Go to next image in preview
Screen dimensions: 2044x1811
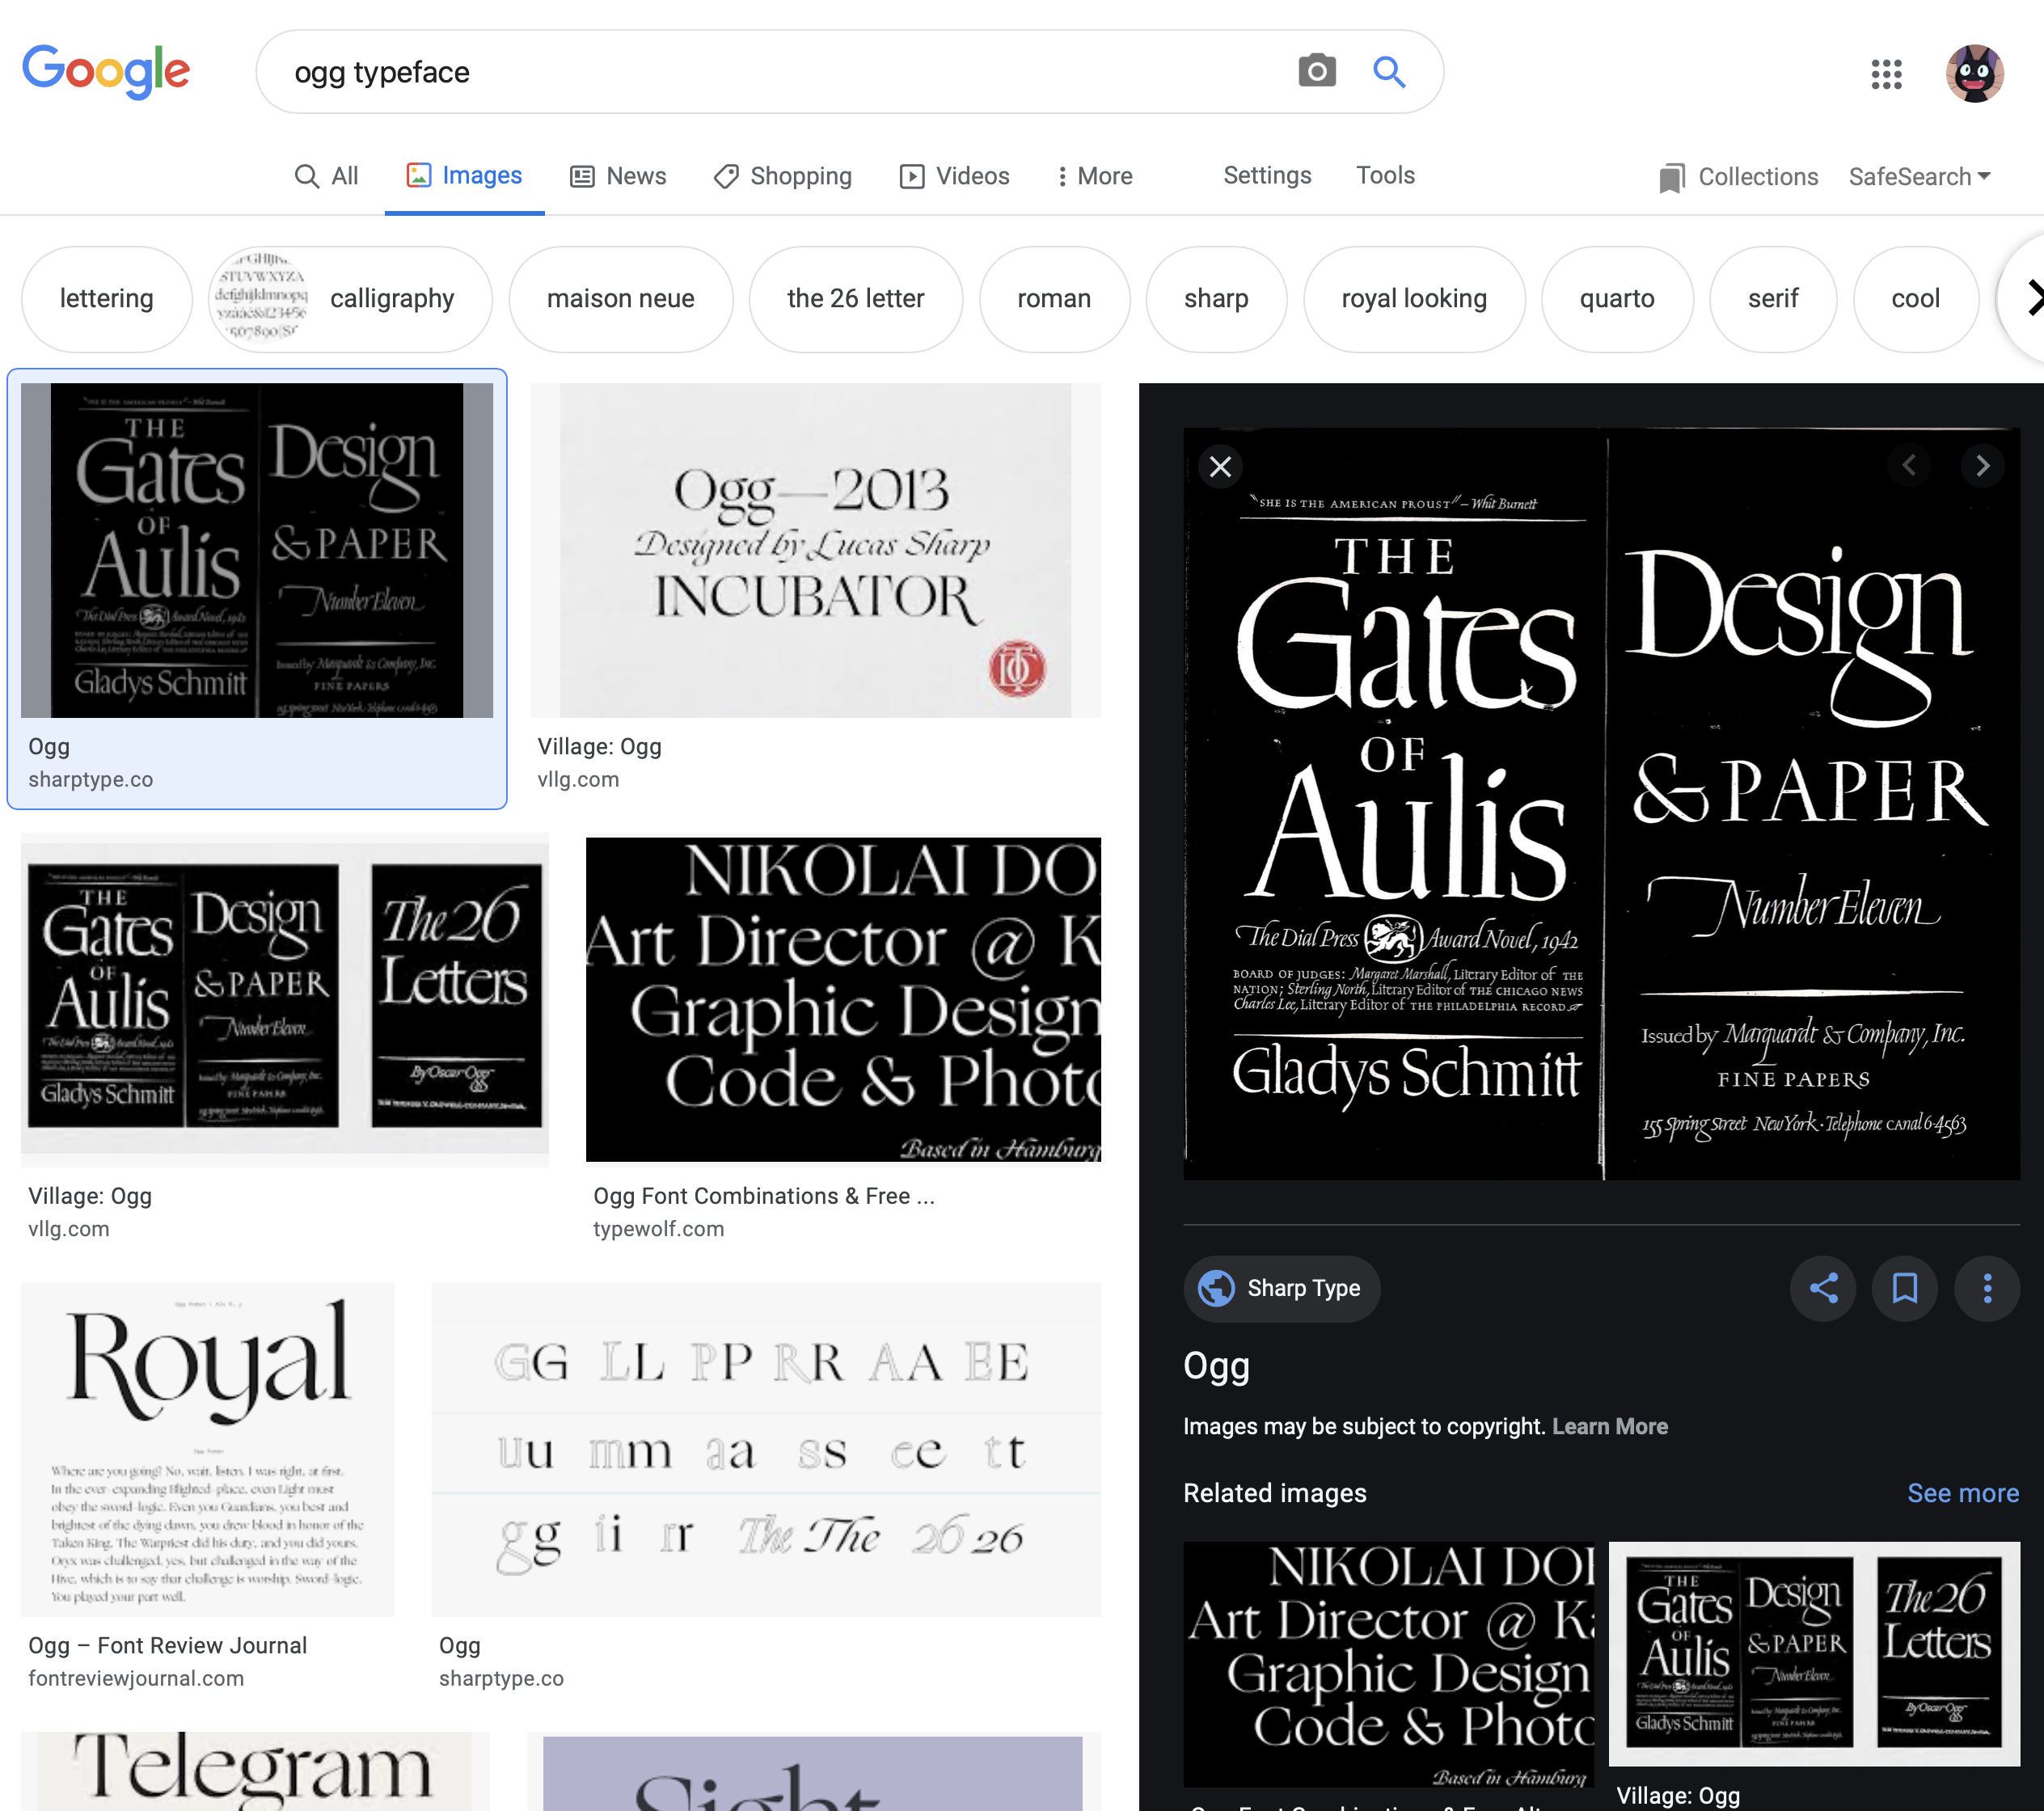pos(1981,466)
